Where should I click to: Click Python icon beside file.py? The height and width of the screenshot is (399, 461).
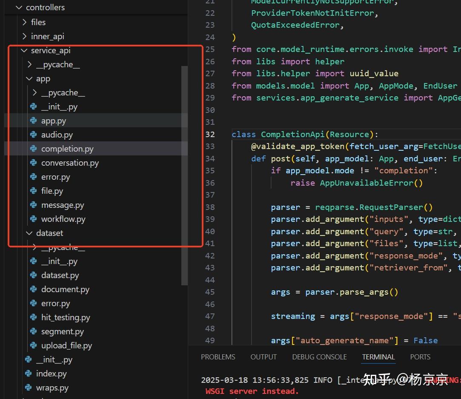[x=34, y=191]
